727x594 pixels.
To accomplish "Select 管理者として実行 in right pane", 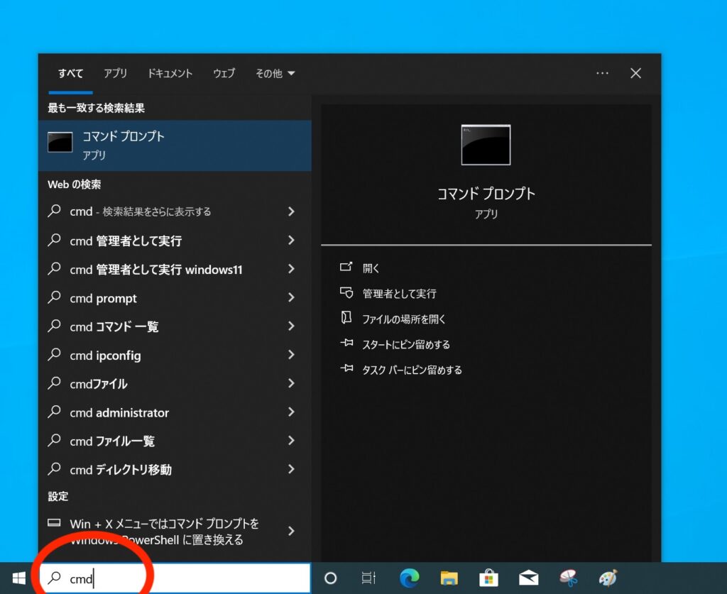I will (399, 293).
